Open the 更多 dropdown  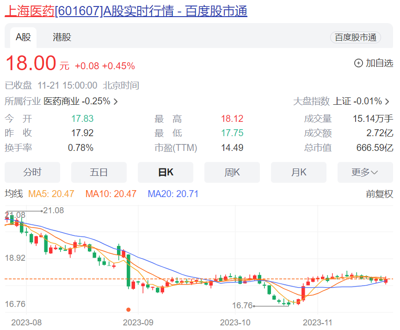point(365,172)
